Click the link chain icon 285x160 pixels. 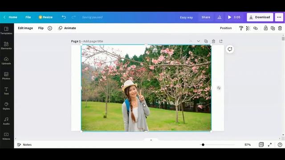255,28
